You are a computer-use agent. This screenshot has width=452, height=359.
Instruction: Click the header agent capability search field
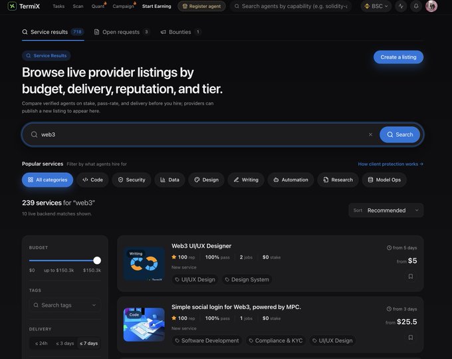[291, 6]
